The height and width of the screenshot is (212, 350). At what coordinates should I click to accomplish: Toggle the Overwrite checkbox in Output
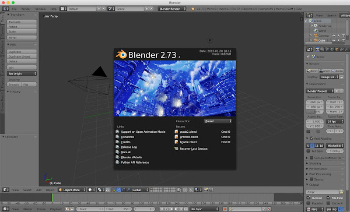308,198
